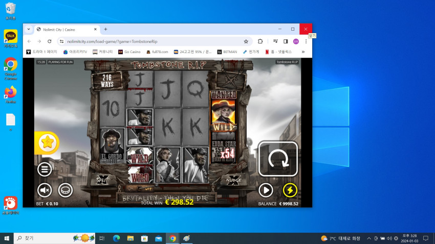Open the BETMAN bookmark
The width and height of the screenshot is (435, 244).
[x=227, y=52]
